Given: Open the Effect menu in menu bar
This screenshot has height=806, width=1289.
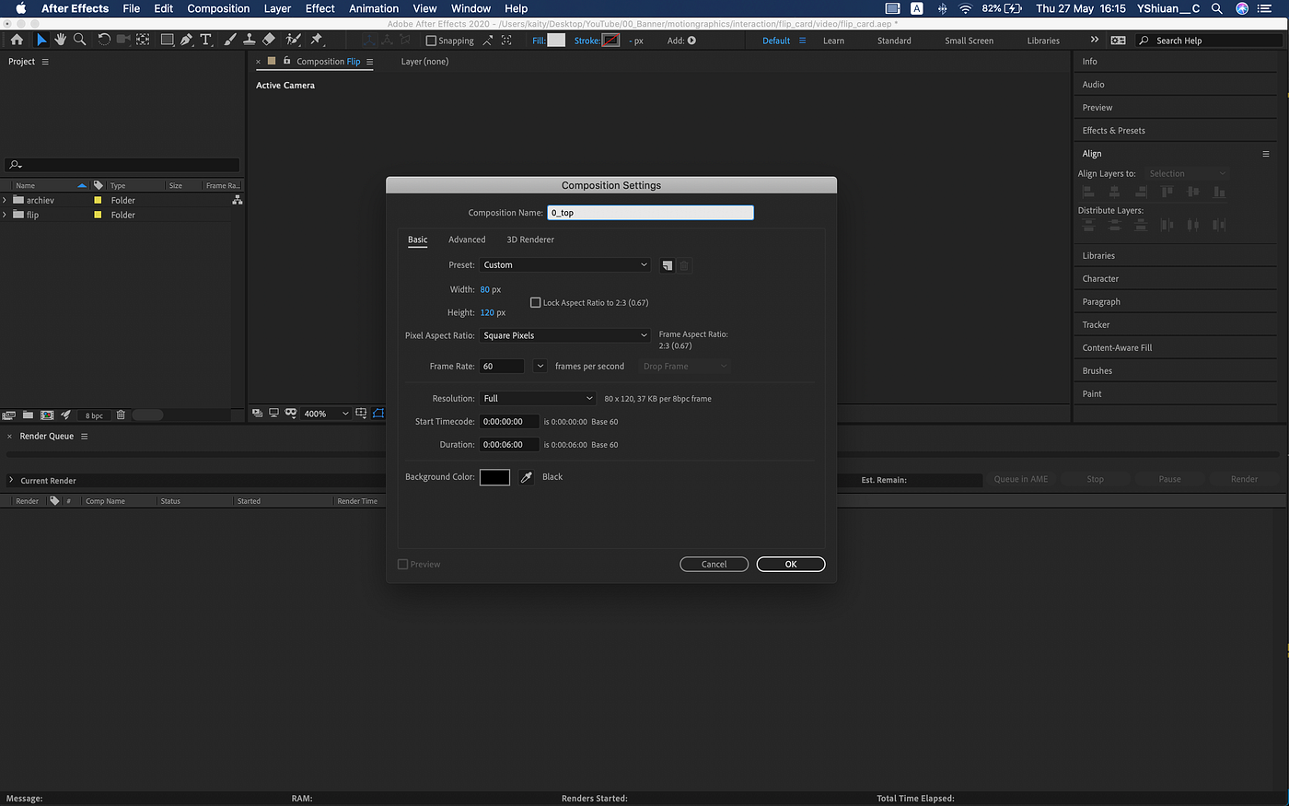Looking at the screenshot, I should coord(319,8).
